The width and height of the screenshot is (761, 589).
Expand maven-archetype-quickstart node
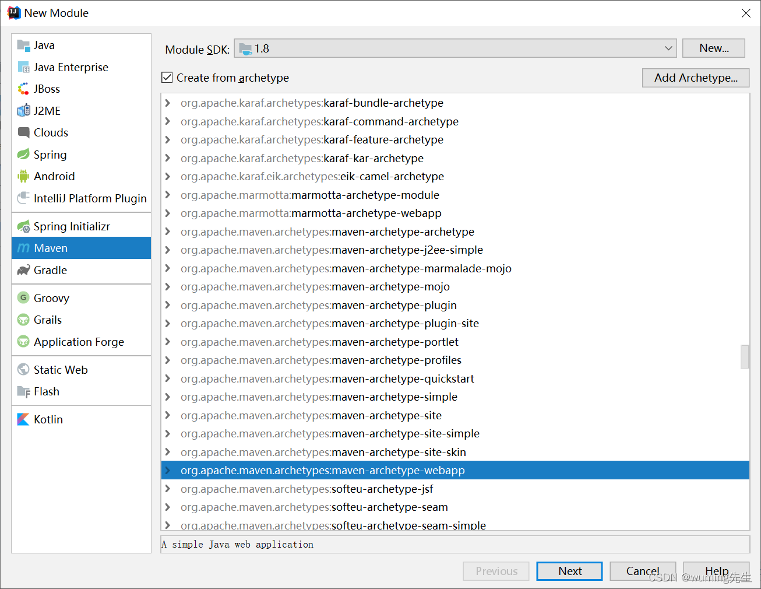pos(168,378)
